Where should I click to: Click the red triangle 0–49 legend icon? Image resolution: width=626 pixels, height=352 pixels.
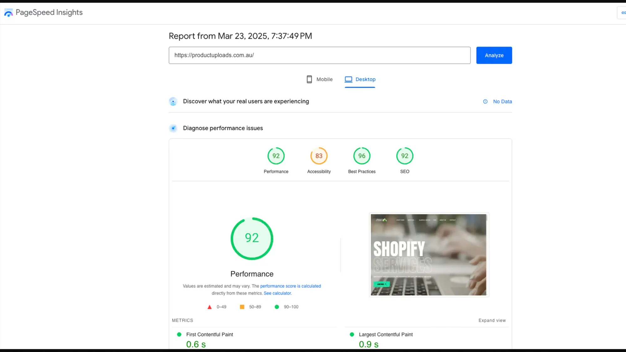(209, 307)
